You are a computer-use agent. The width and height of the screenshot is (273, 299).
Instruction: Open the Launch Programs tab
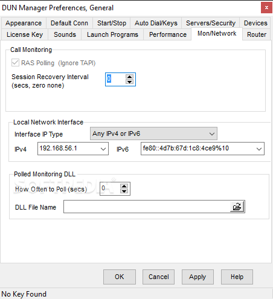[x=112, y=34]
